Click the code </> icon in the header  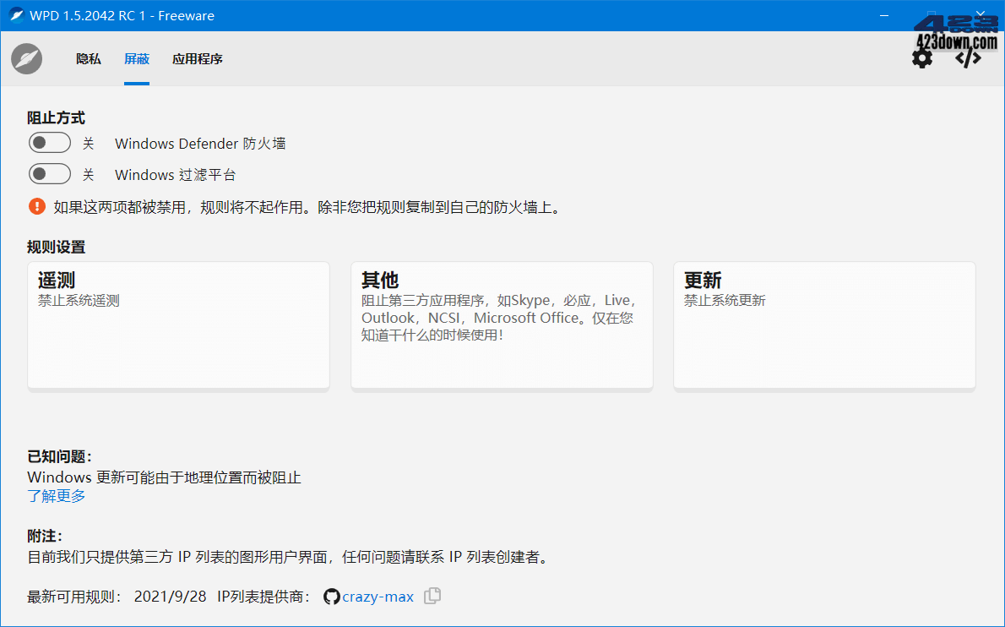tap(968, 58)
